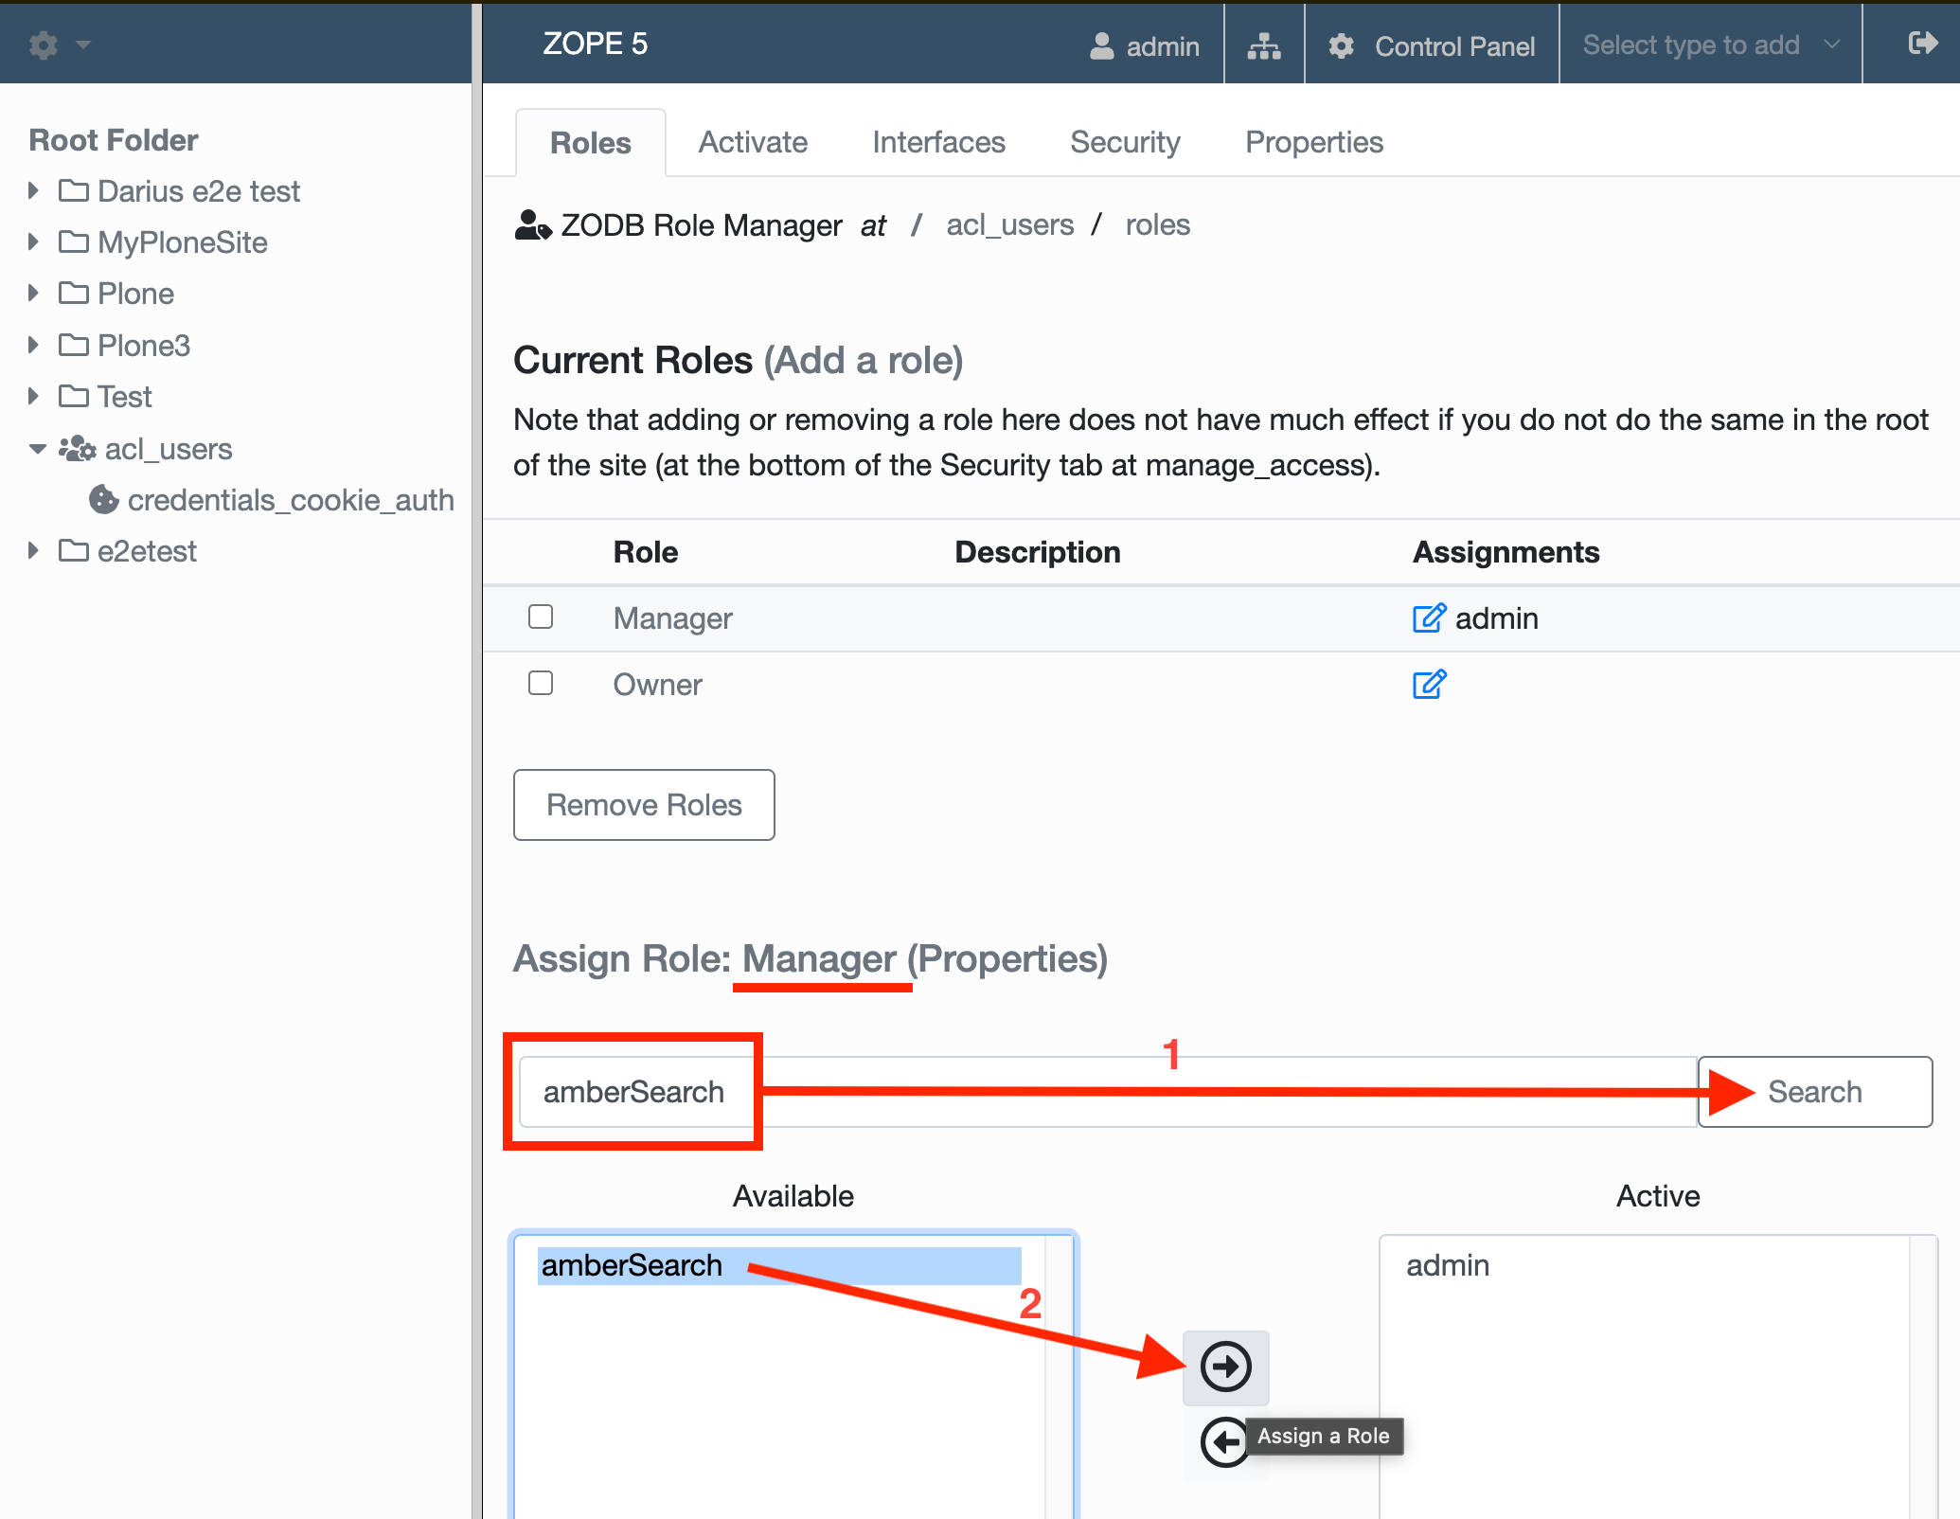
Task: Expand the Plone3 folder arrow
Action: tap(33, 345)
